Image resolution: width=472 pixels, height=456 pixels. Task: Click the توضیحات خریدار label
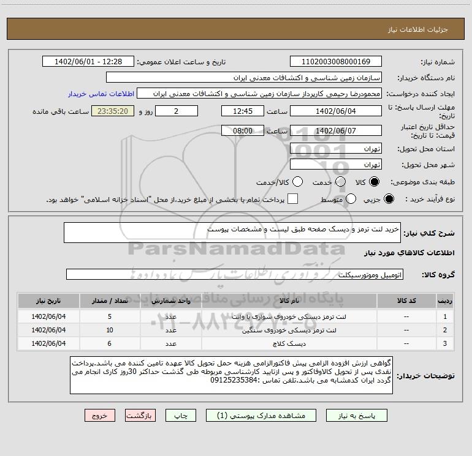(425, 375)
